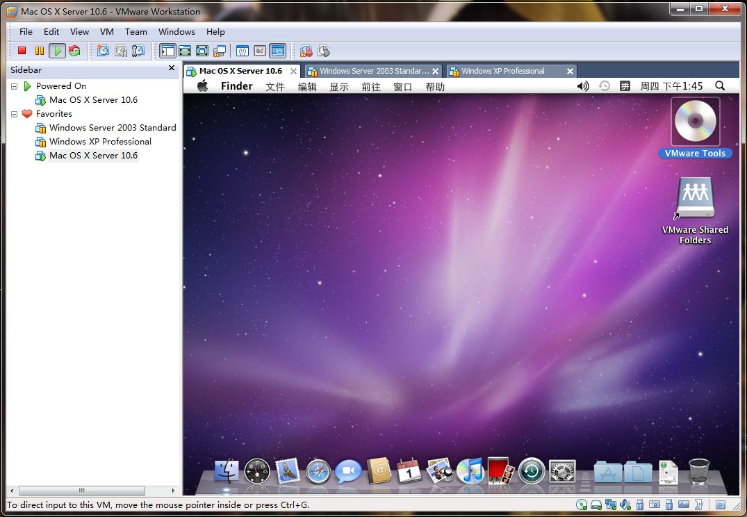Screen dimensions: 747x517
Task: Close the Windows Server 2003 Standard tab
Action: [x=436, y=71]
